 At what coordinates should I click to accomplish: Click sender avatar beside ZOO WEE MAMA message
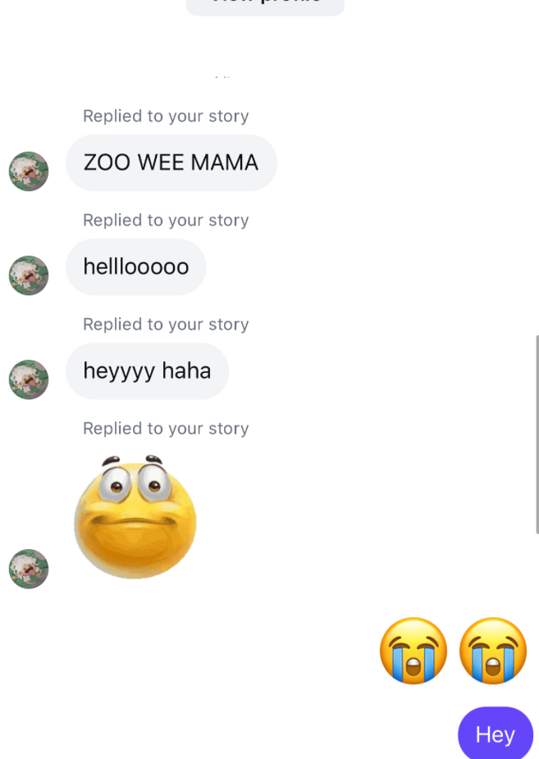(29, 171)
